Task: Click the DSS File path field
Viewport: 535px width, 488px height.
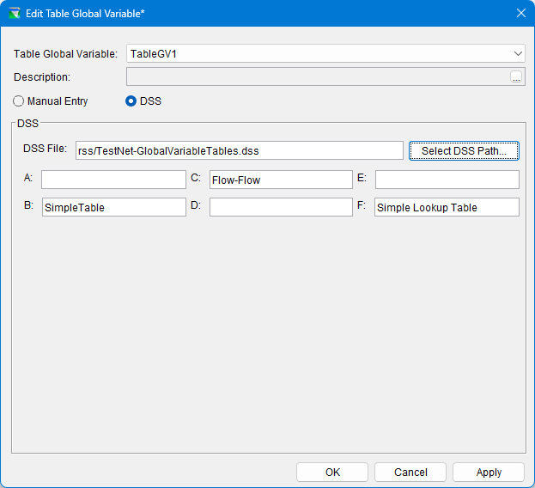Action: 239,150
